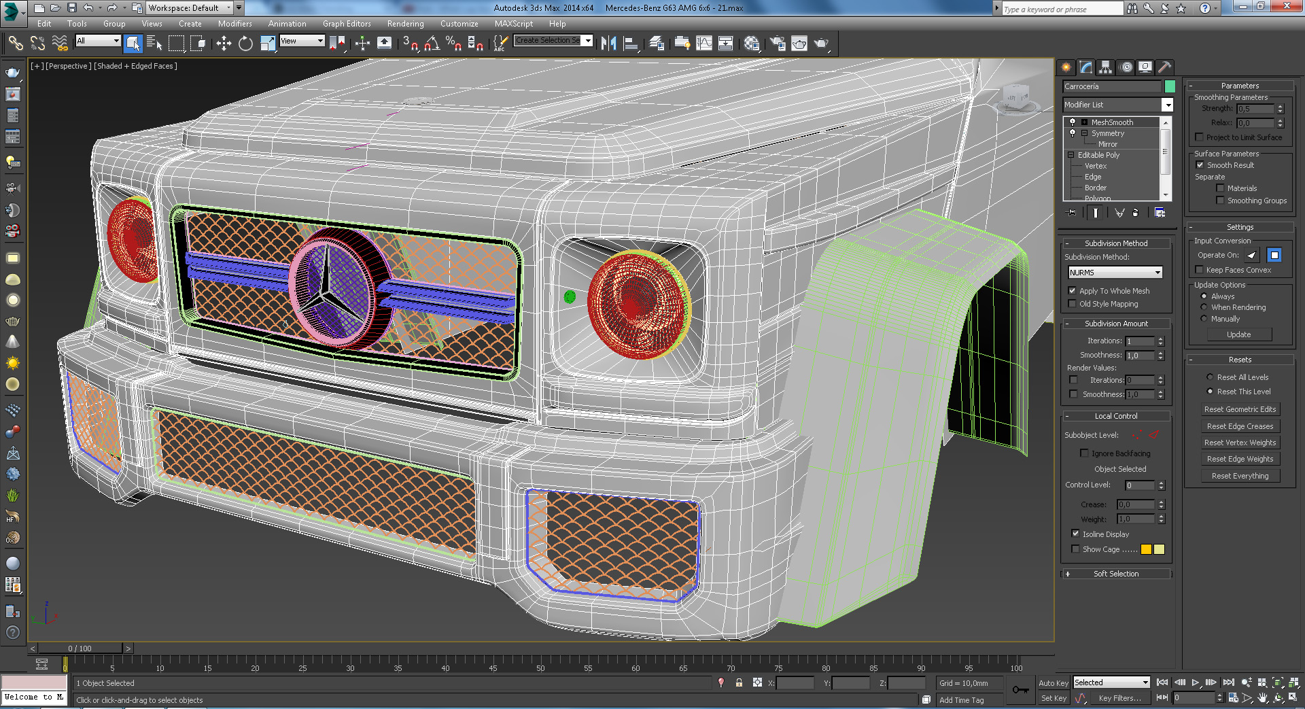This screenshot has width=1305, height=709.
Task: Activate the Select and Rotate tool
Action: pyautogui.click(x=245, y=44)
